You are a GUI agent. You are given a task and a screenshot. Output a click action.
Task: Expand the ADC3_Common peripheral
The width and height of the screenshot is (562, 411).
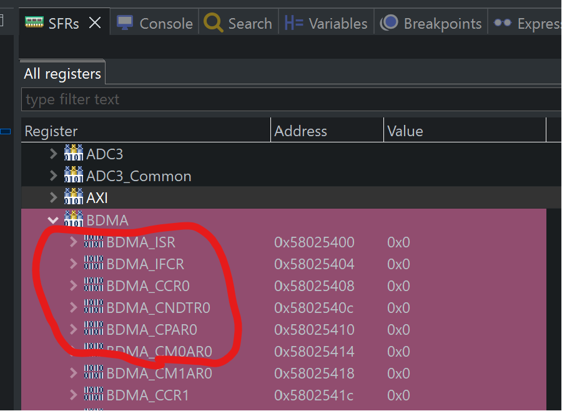54,176
